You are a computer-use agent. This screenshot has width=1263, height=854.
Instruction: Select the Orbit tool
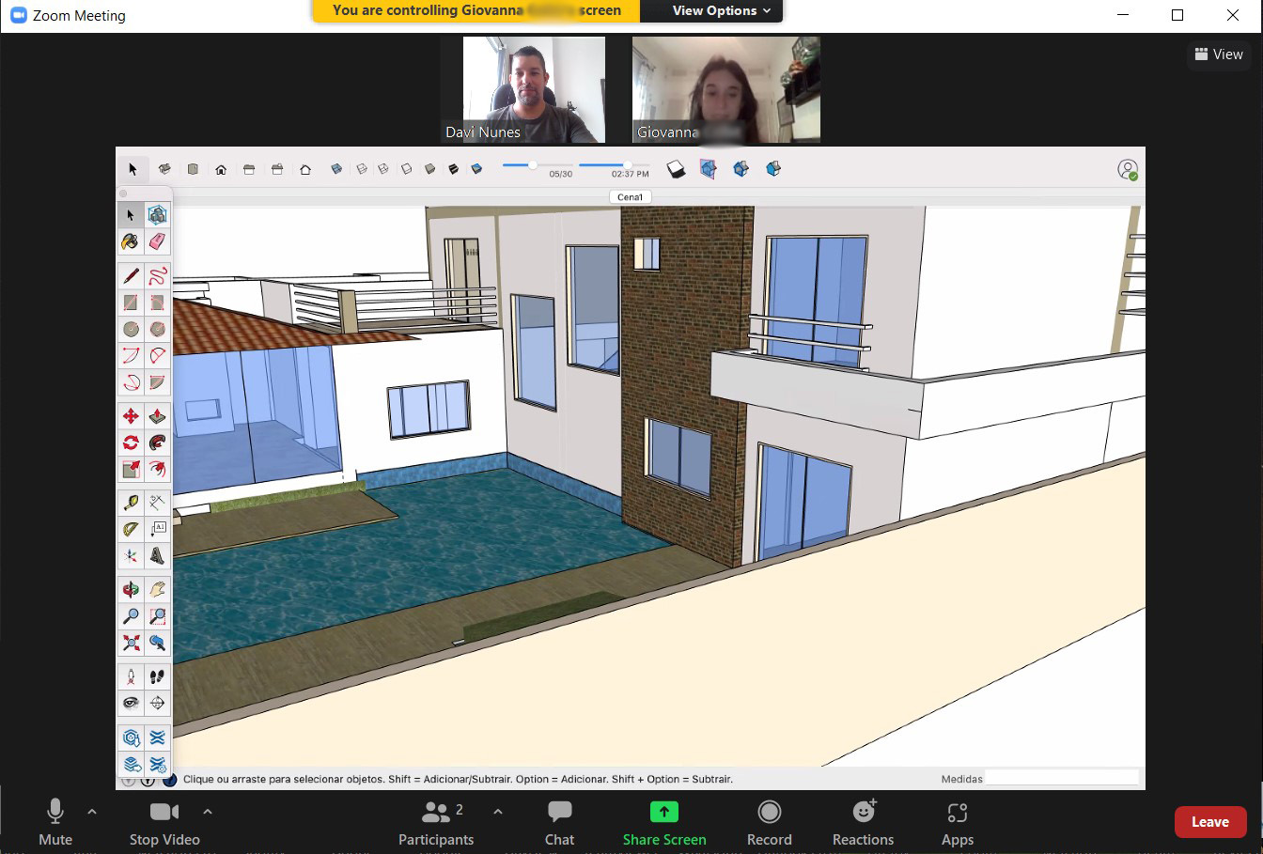point(131,589)
